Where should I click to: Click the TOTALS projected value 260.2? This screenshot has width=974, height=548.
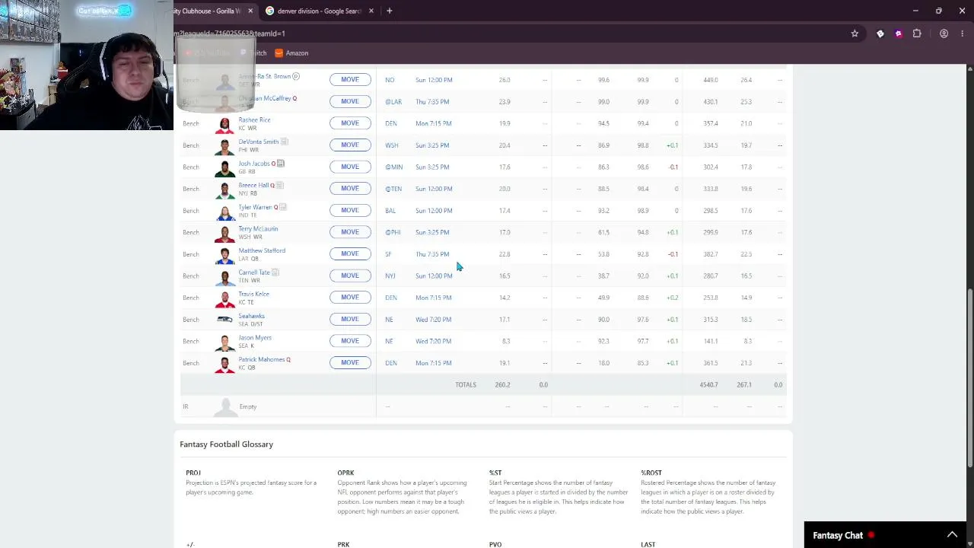pos(502,385)
